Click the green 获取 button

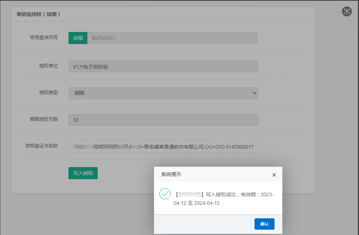pos(78,38)
